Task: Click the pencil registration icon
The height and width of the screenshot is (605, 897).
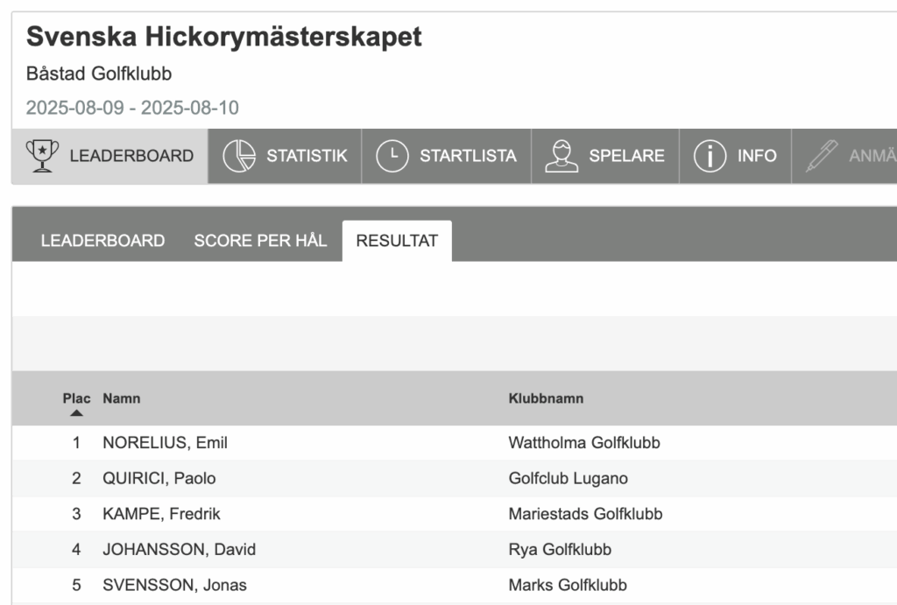Action: tap(822, 156)
